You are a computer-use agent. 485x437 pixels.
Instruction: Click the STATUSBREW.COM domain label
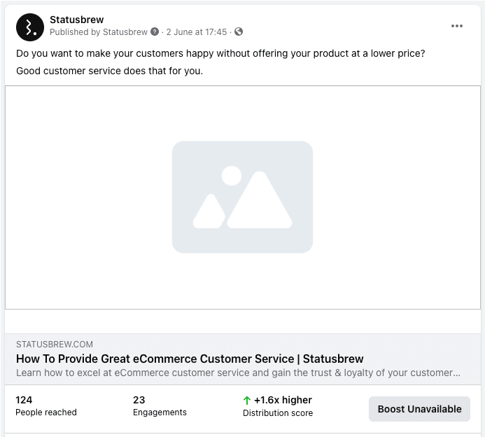point(55,345)
